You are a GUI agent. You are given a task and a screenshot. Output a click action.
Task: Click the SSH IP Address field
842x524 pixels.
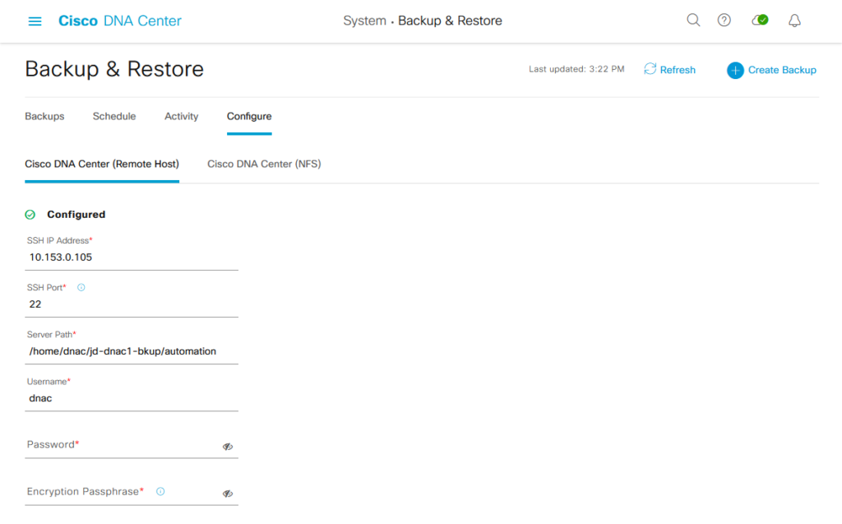click(132, 257)
